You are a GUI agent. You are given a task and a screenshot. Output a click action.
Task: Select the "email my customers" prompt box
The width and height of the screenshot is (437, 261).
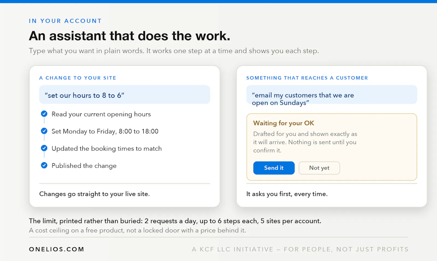coord(332,95)
